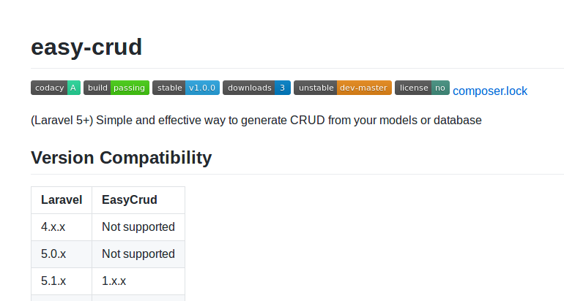Click the orange 'dev-master' label
The width and height of the screenshot is (564, 301).
tap(364, 88)
